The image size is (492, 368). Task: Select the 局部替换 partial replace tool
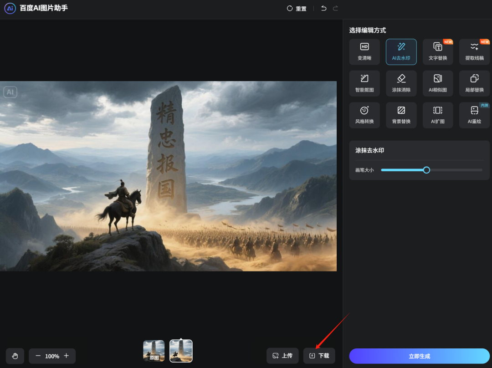[x=474, y=83]
